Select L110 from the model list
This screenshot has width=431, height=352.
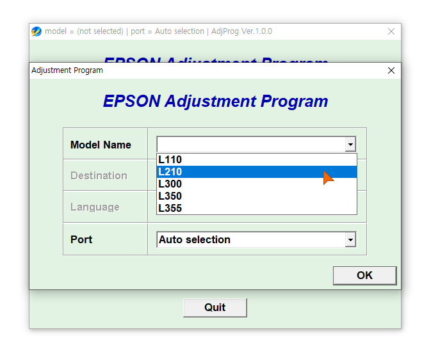point(257,159)
